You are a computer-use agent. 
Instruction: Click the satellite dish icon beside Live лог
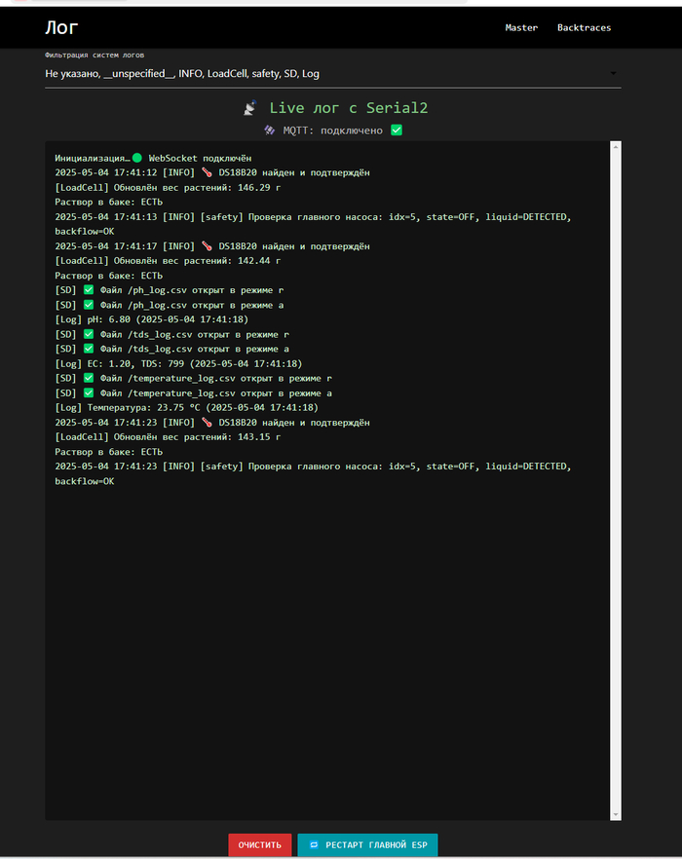tap(251, 107)
